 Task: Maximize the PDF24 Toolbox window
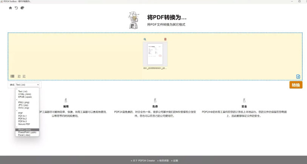[299, 2]
